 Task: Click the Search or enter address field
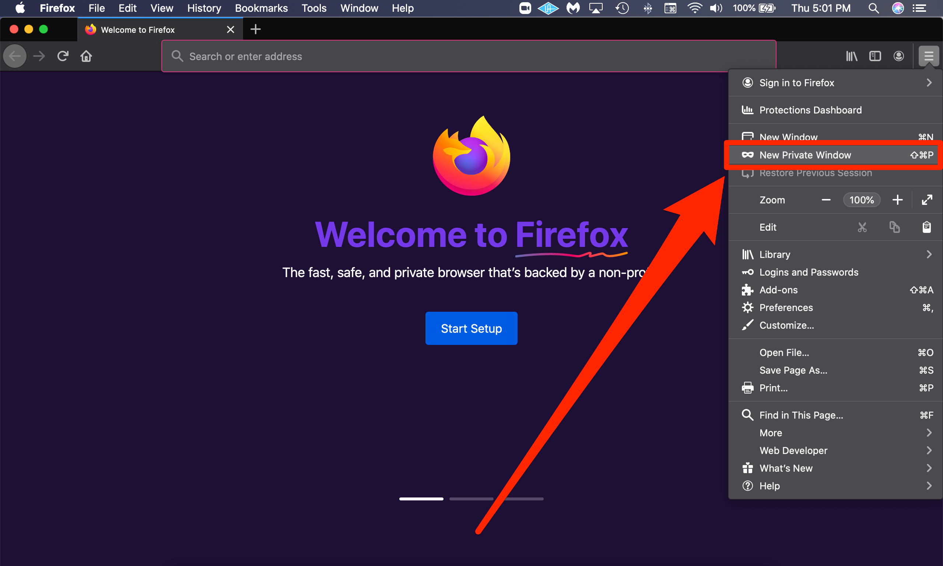tap(470, 55)
